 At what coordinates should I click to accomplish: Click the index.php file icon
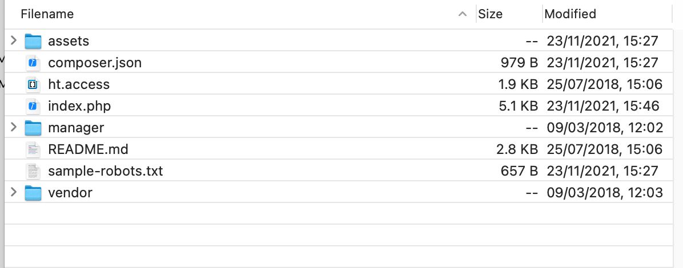(x=33, y=106)
